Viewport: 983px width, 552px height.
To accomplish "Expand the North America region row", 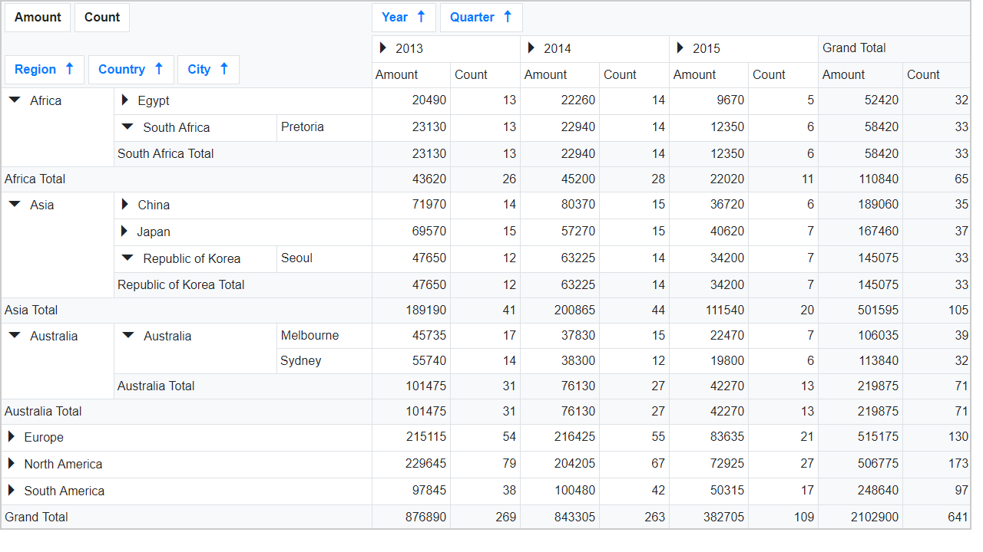I will click(x=12, y=464).
